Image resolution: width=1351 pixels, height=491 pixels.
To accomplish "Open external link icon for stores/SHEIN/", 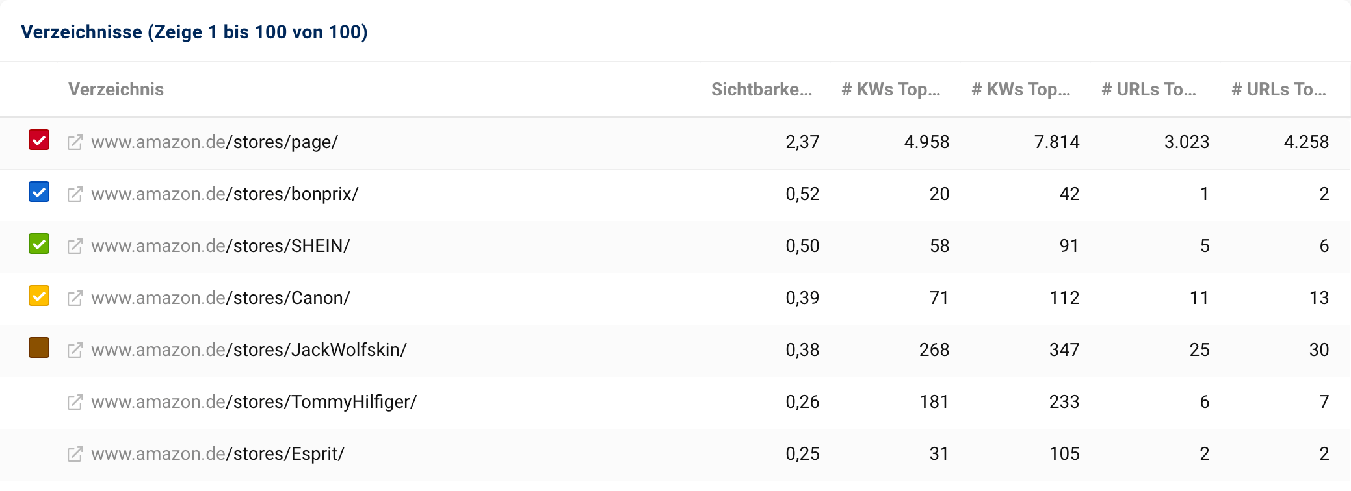I will (x=75, y=246).
